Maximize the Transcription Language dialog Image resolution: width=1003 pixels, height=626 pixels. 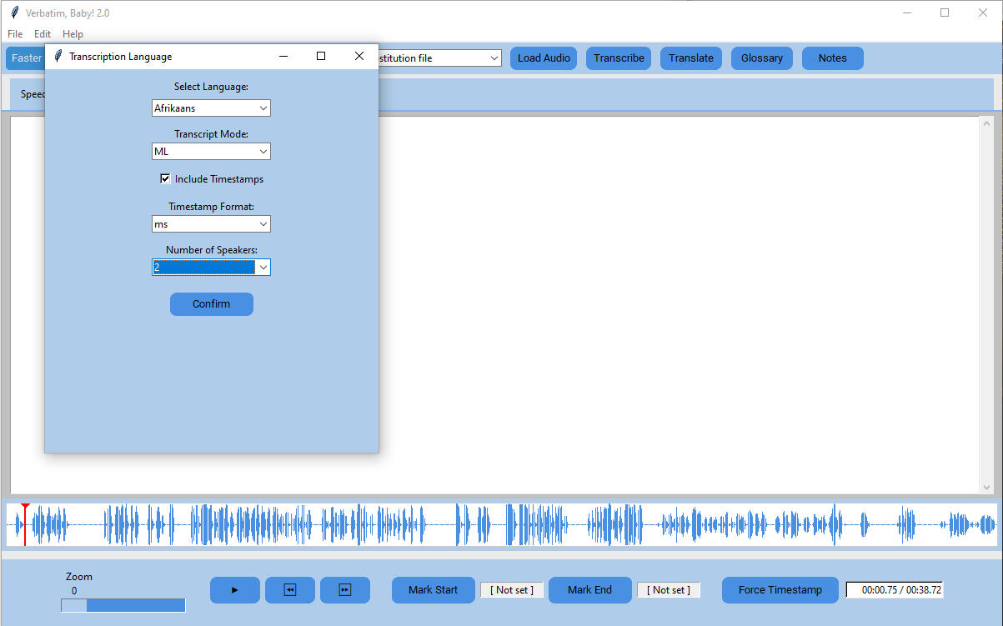pos(321,57)
